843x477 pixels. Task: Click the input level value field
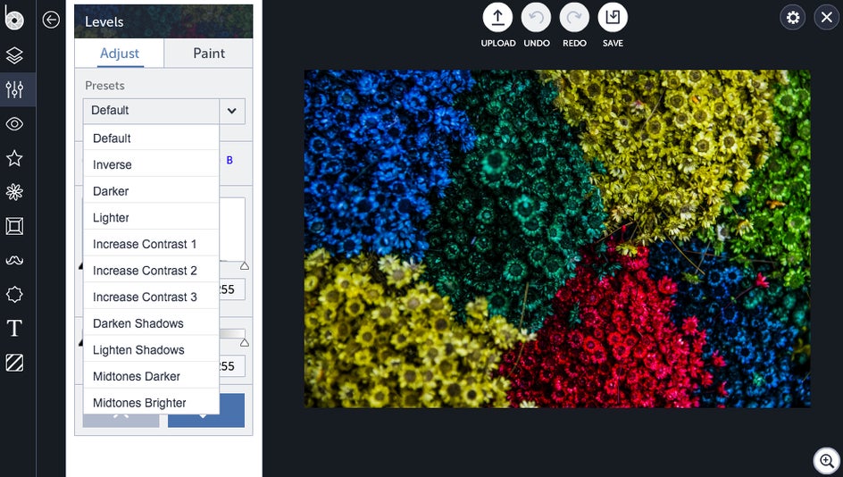[231, 289]
